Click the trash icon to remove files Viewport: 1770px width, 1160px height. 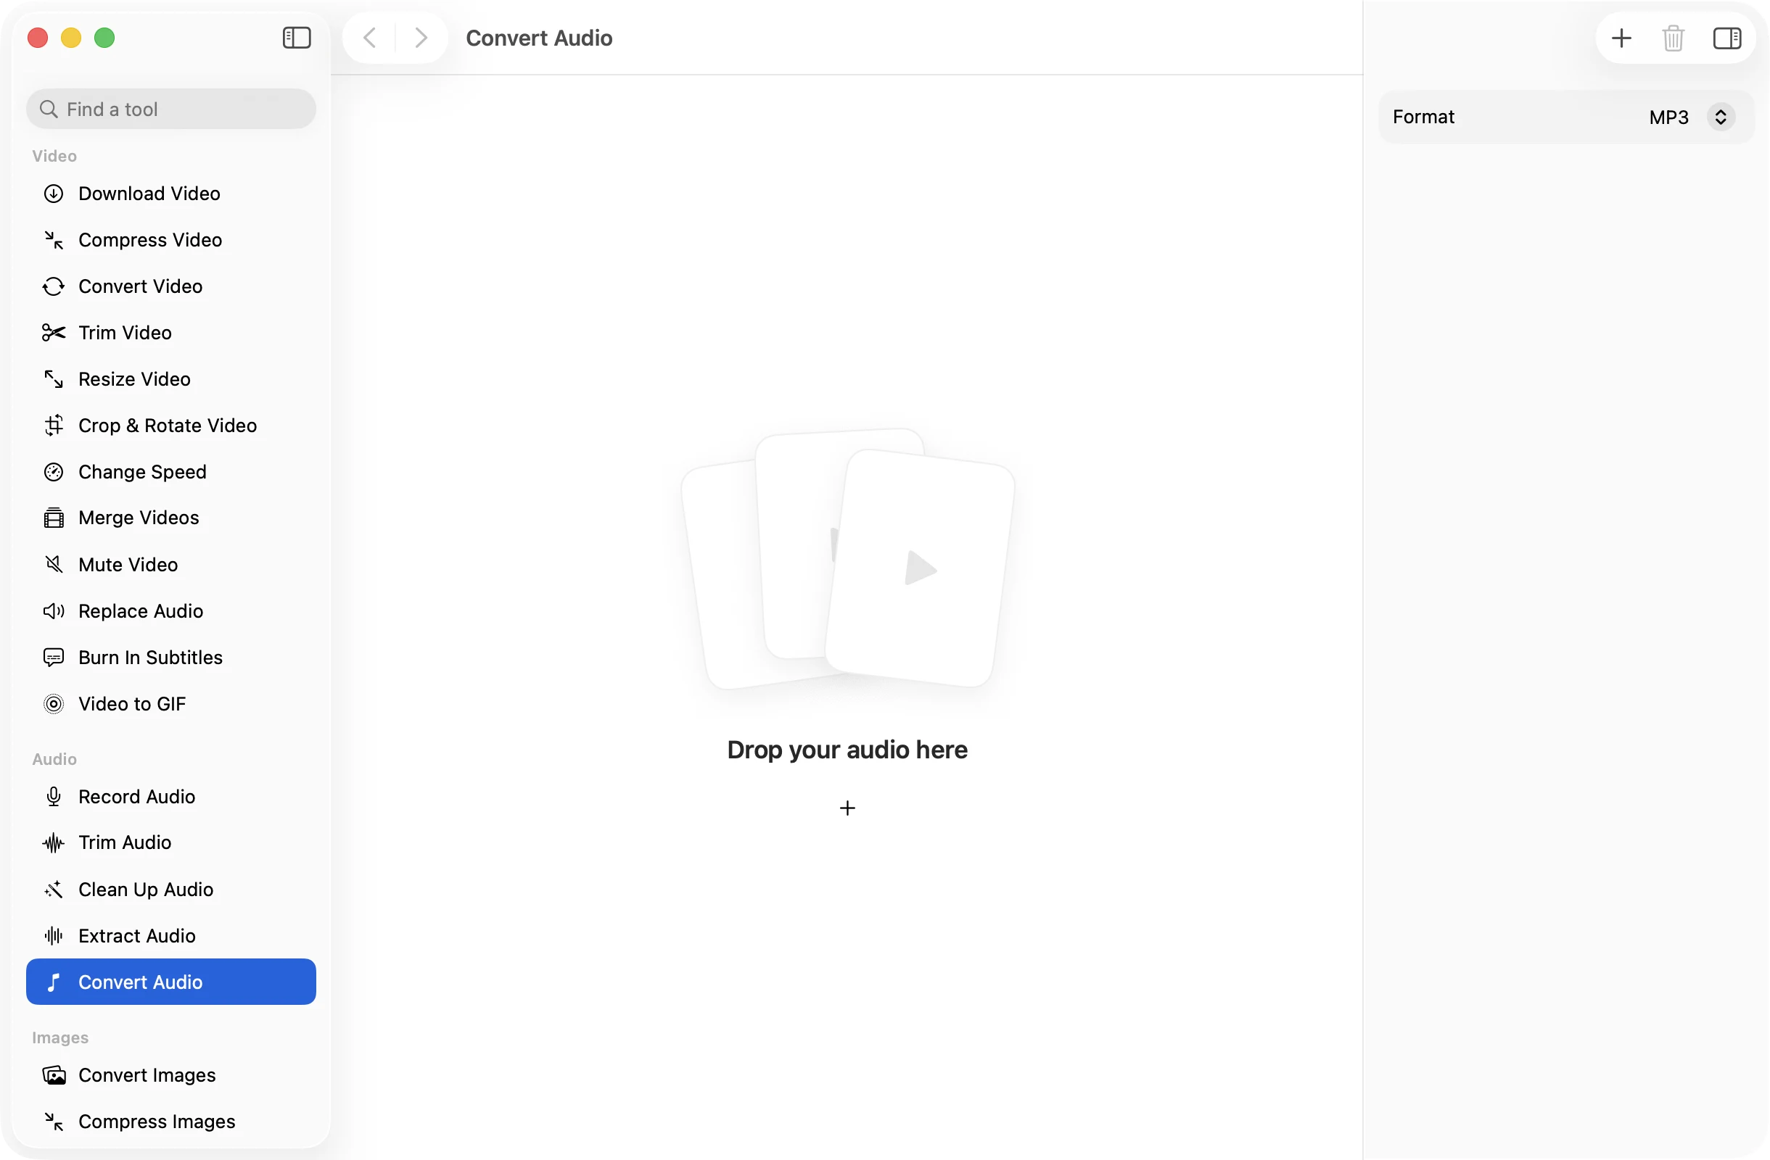[x=1674, y=38]
